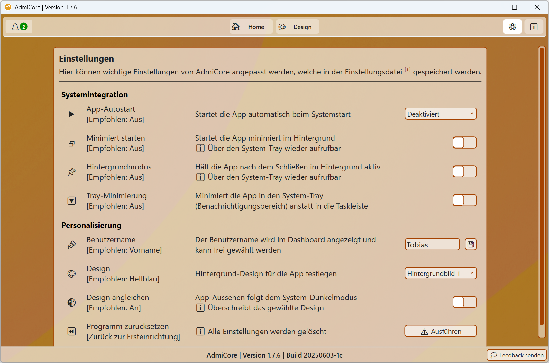Click the Feedback senden button
Screen dimensions: 549x363
pyautogui.click(x=517, y=355)
